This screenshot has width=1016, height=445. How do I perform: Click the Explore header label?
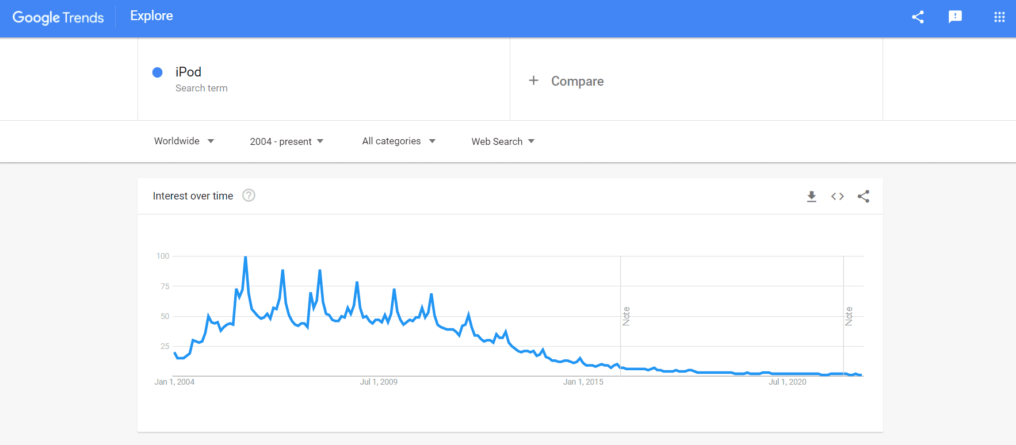tap(151, 16)
